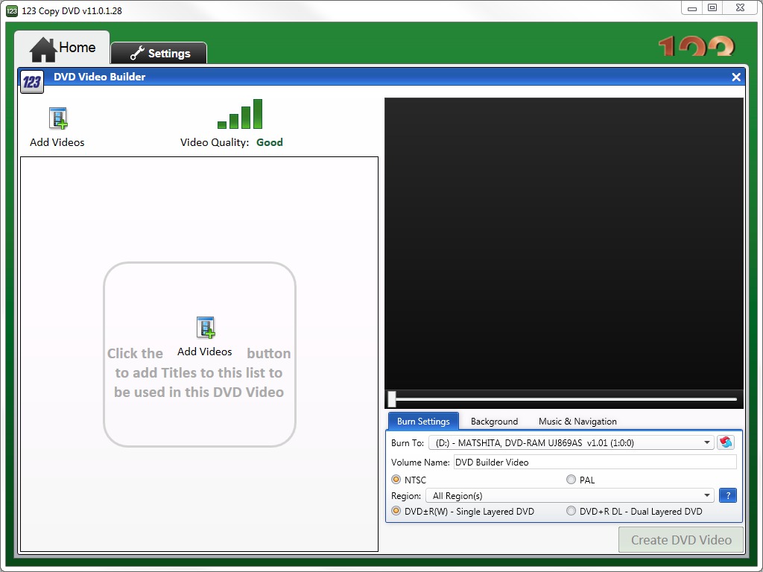
Task: Click the 123 app icon in the title bar
Action: (12, 10)
